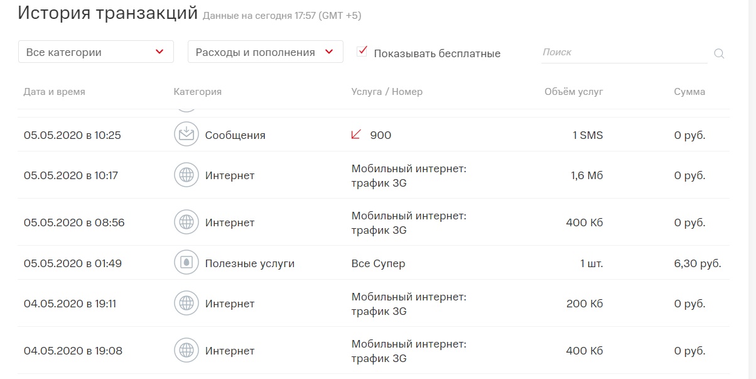This screenshot has width=756, height=379.
Task: Click the Internet globe icon at 19:08
Action: coord(186,351)
